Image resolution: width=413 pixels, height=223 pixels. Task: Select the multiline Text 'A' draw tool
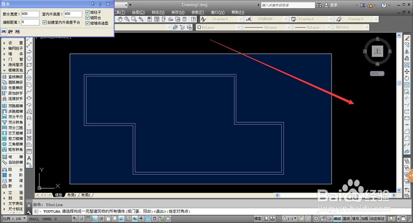pyautogui.click(x=29, y=158)
